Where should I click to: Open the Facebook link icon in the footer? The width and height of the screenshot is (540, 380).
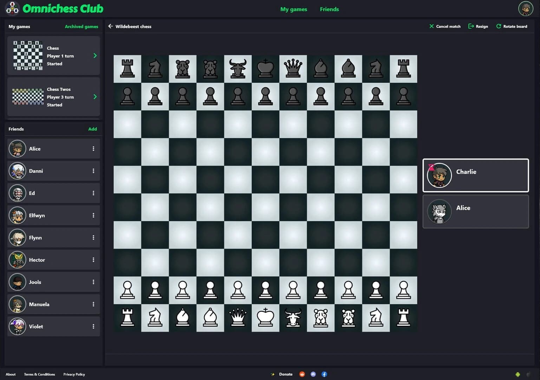(324, 374)
